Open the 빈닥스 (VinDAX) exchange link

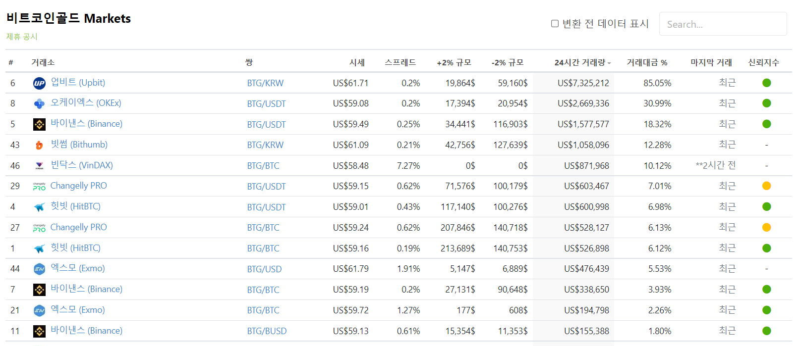[x=82, y=165]
